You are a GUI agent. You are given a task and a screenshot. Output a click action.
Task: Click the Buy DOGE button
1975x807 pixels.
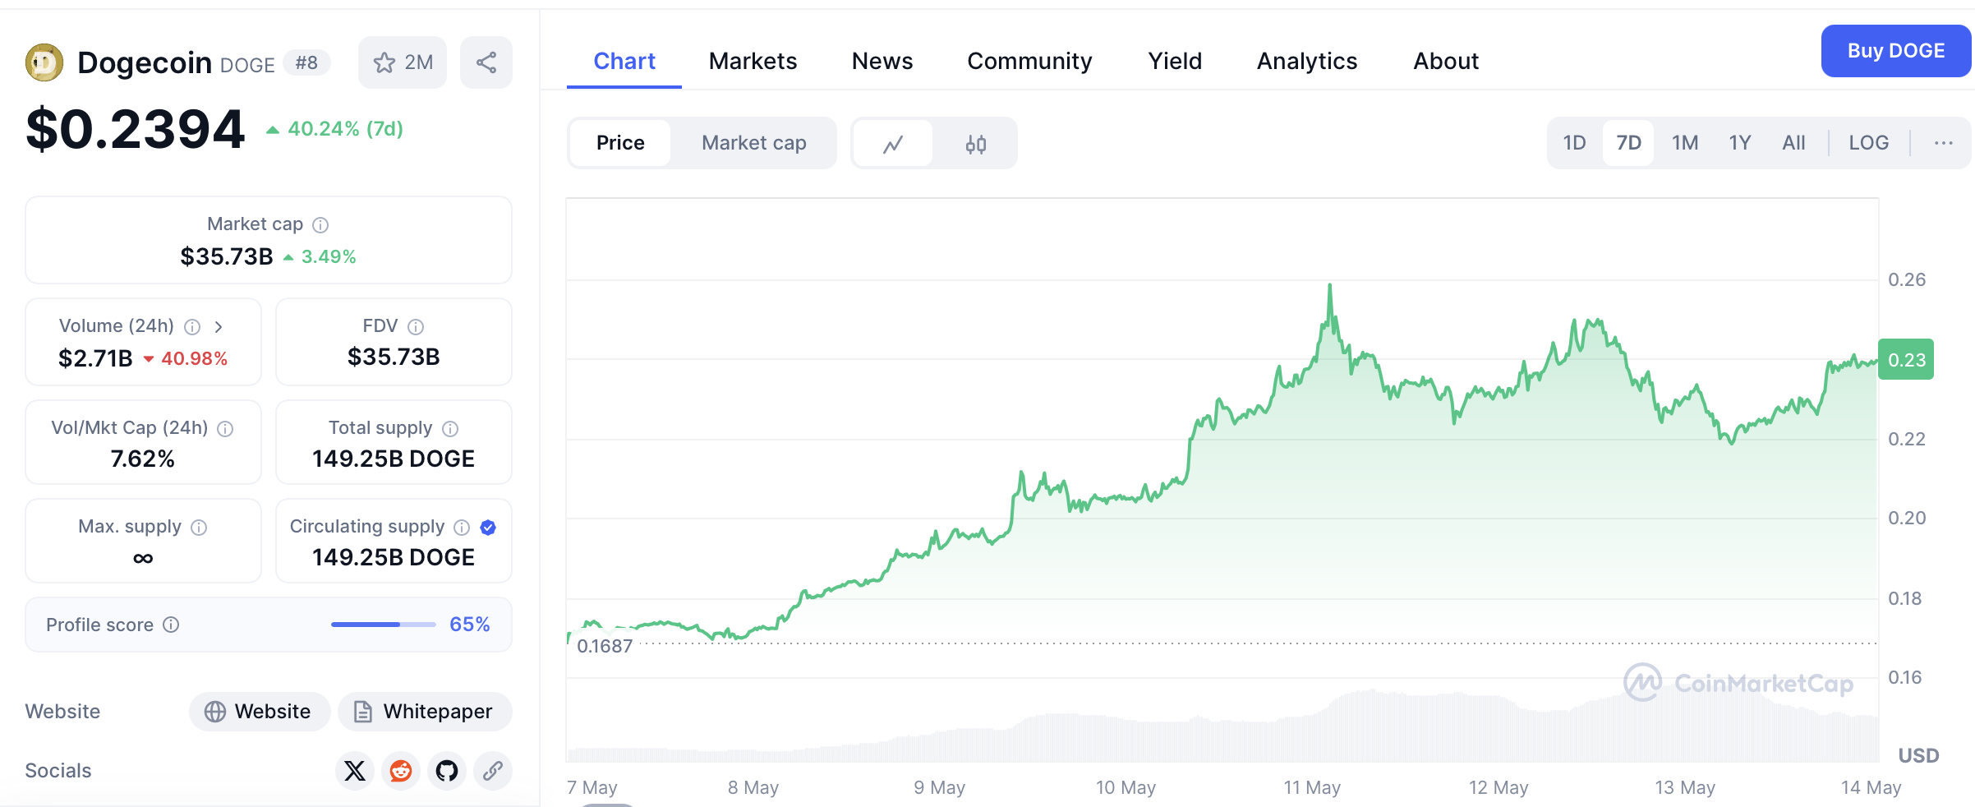click(x=1895, y=51)
